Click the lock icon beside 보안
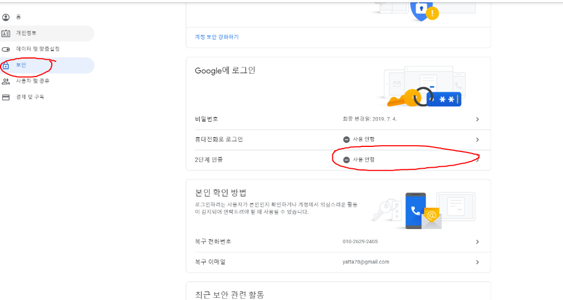563x300 pixels. (6, 65)
